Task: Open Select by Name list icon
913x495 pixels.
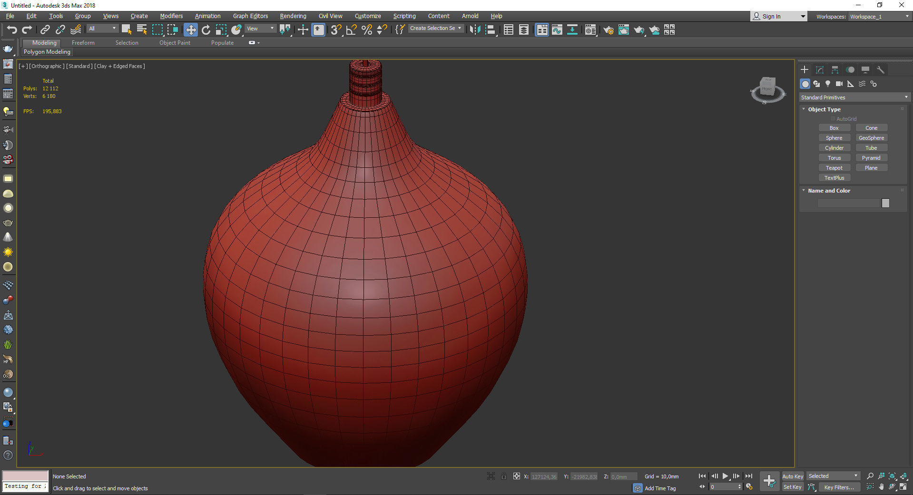Action: click(x=142, y=30)
